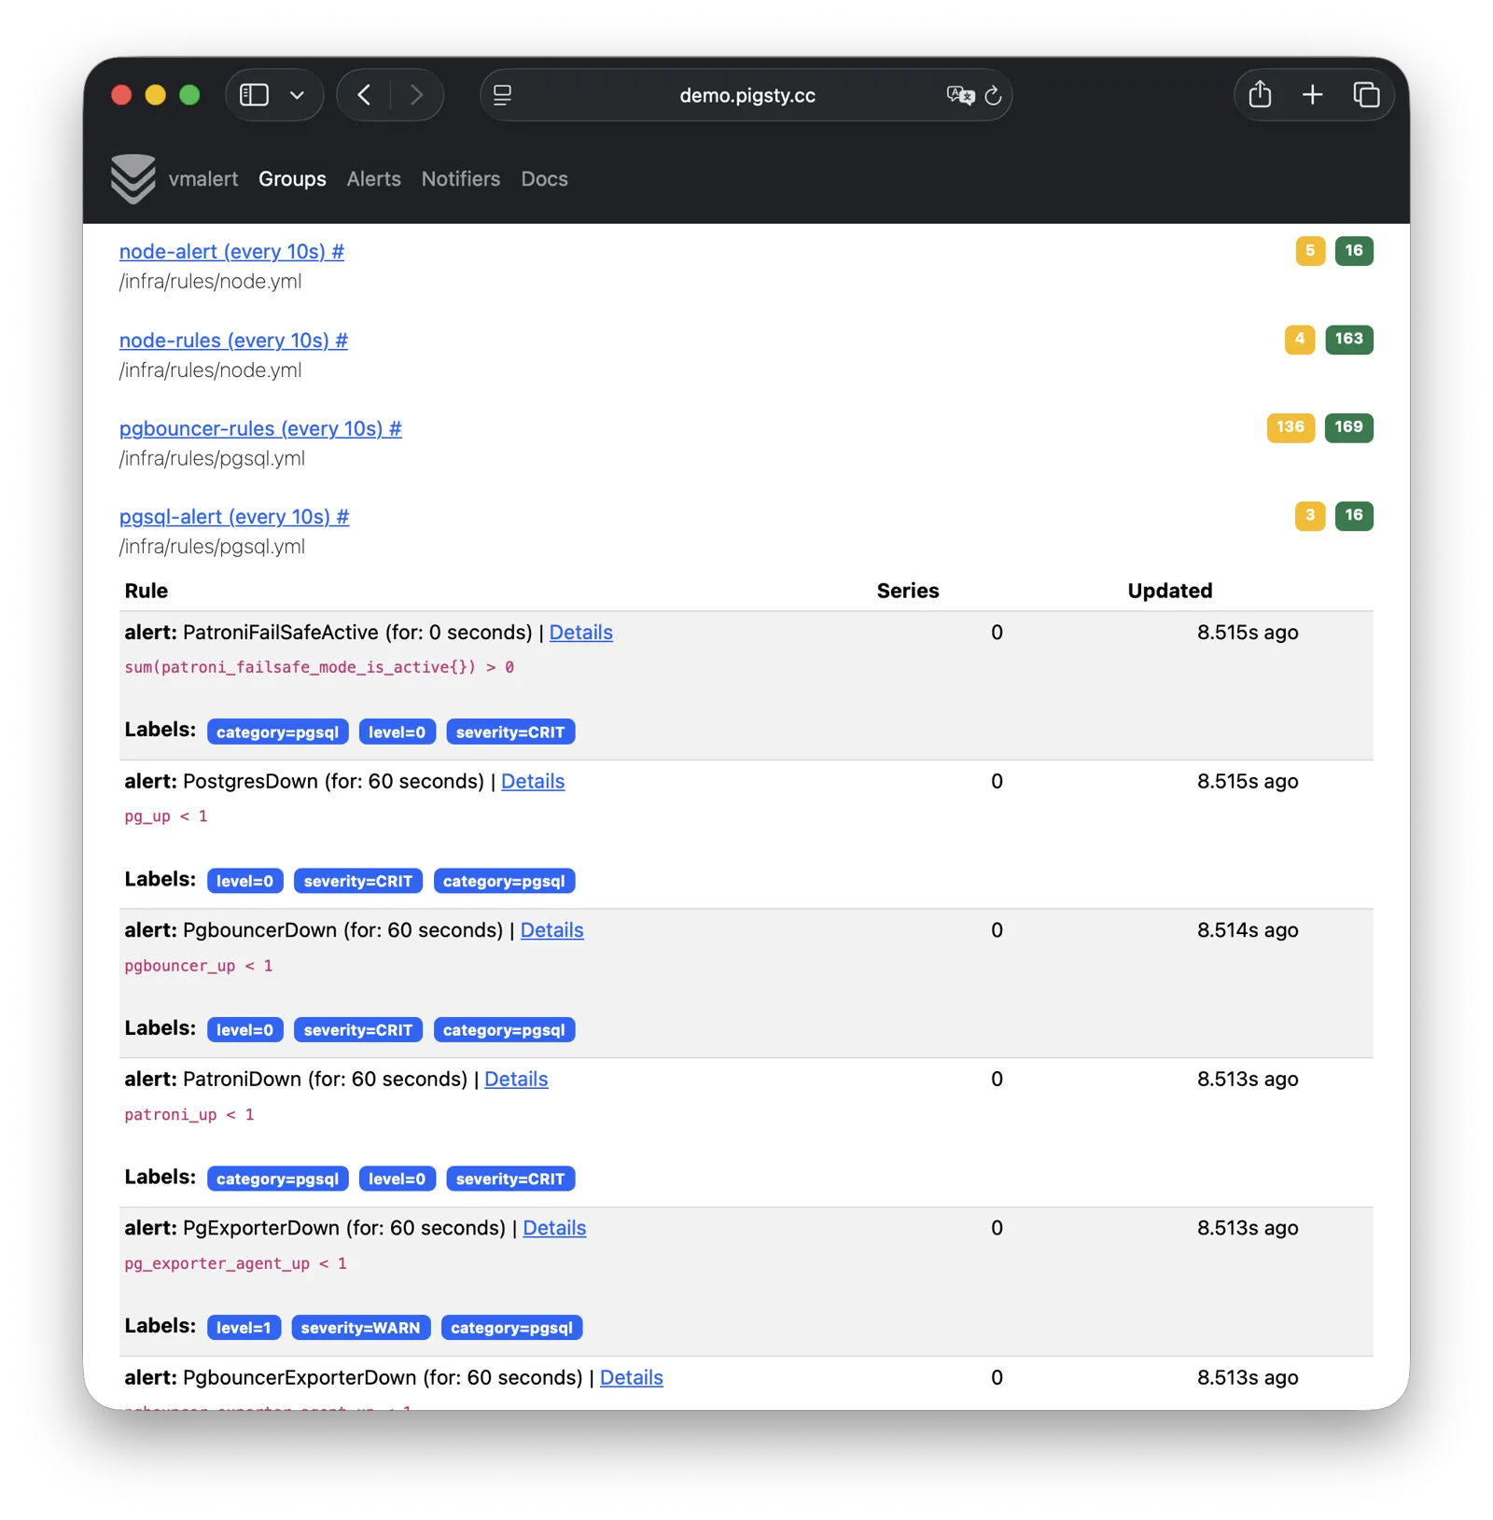
Task: Open Details link for PostgresDown alert
Action: point(532,782)
